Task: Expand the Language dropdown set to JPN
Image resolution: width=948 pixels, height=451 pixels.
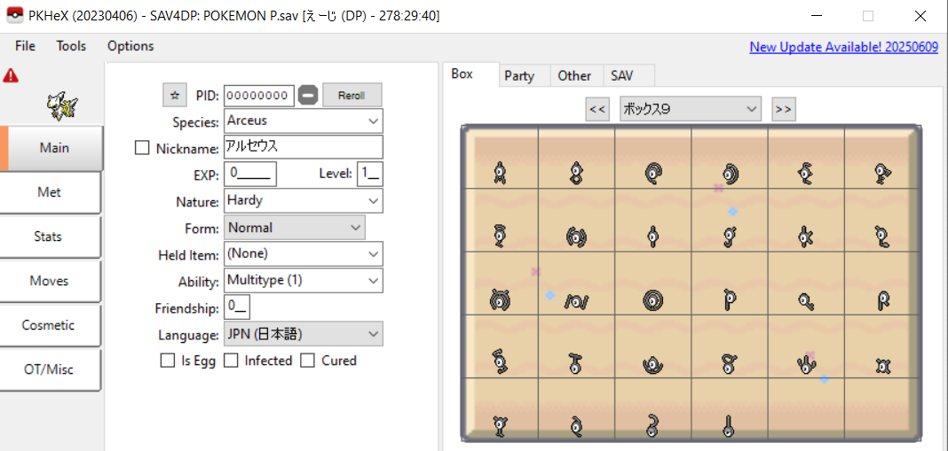Action: (x=304, y=334)
